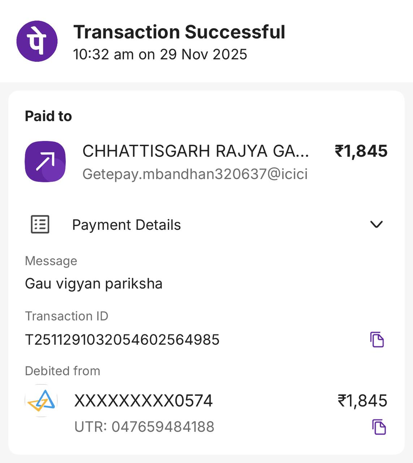
Task: Click the Payment Details heading
Action: [x=126, y=225]
